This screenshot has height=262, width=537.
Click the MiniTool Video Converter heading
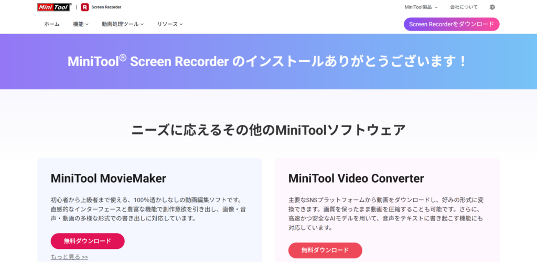pos(356,179)
